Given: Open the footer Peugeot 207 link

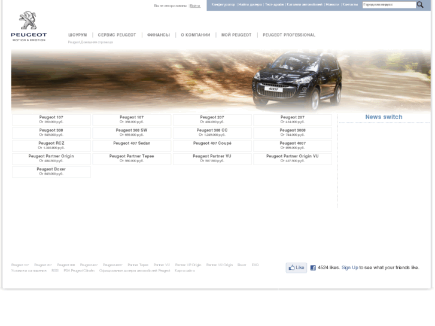Looking at the screenshot, I should tap(43, 265).
